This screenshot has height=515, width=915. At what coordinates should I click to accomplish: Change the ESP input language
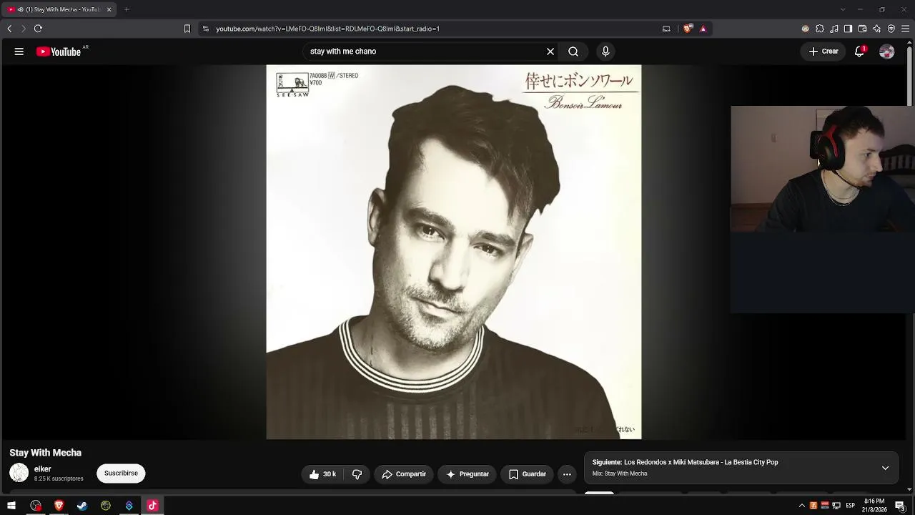click(851, 506)
